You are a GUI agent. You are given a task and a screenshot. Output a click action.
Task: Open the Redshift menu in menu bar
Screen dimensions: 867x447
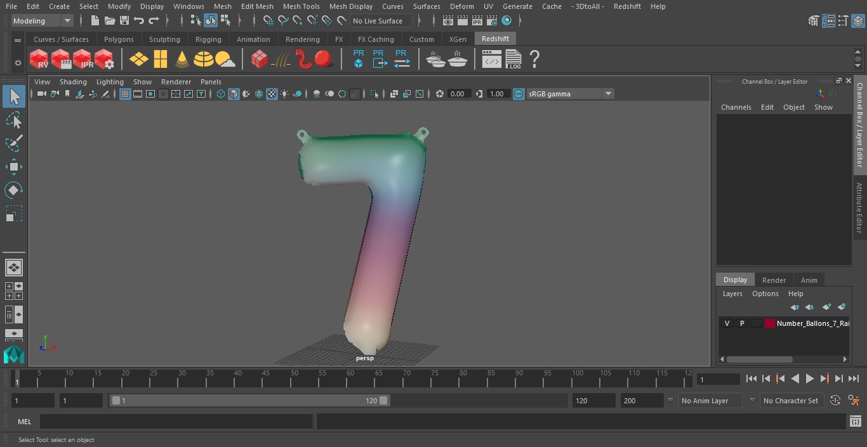point(627,6)
